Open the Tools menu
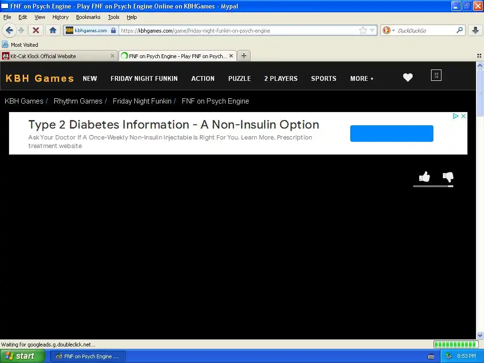484x363 pixels. (x=113, y=17)
